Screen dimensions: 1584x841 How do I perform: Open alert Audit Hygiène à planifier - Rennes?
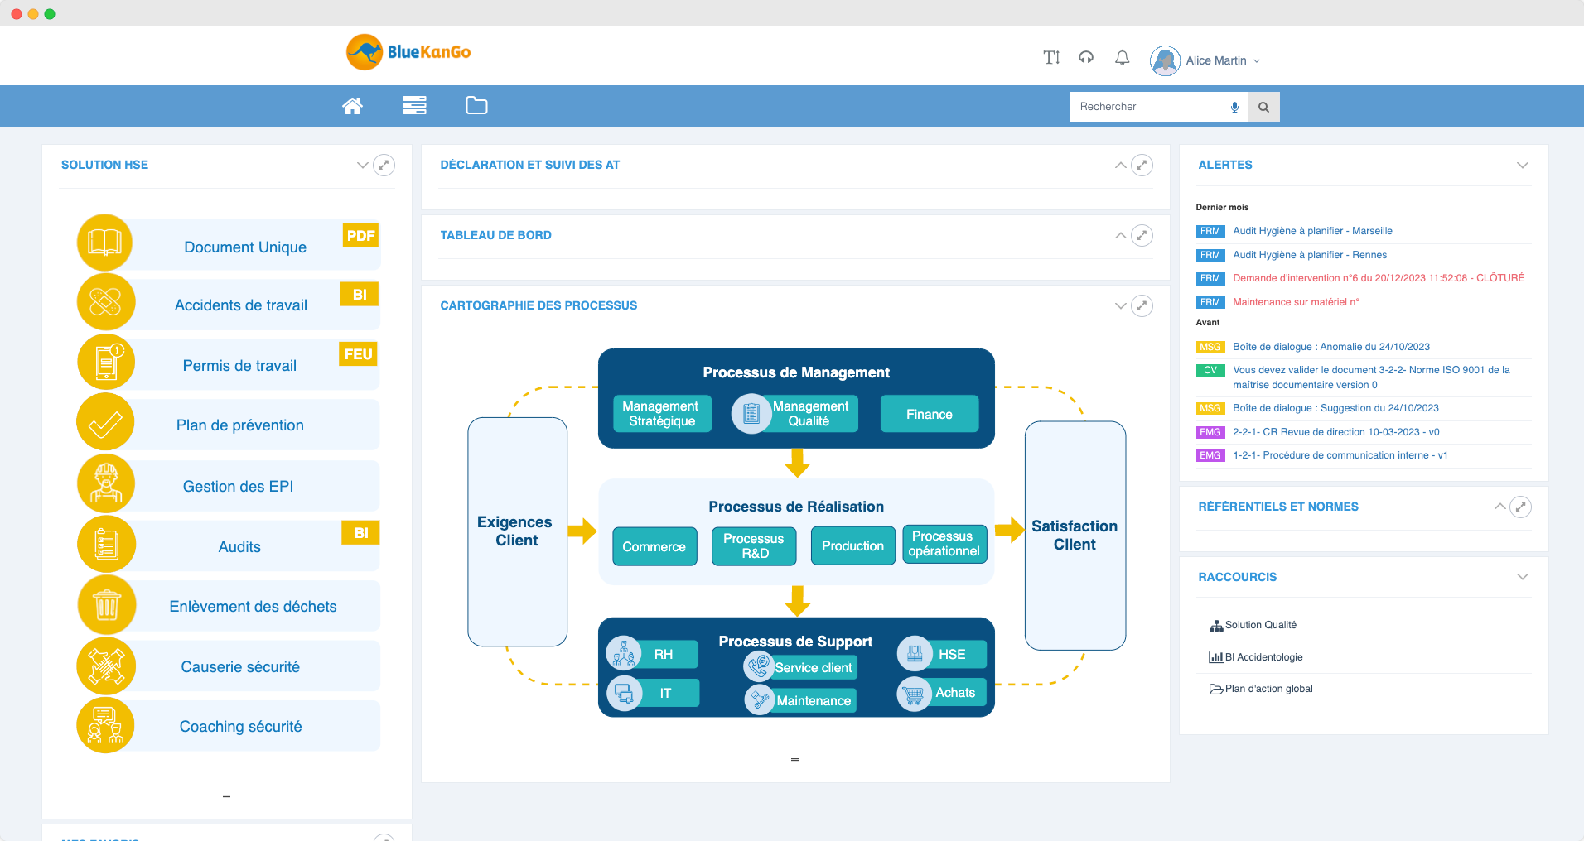pos(1310,255)
